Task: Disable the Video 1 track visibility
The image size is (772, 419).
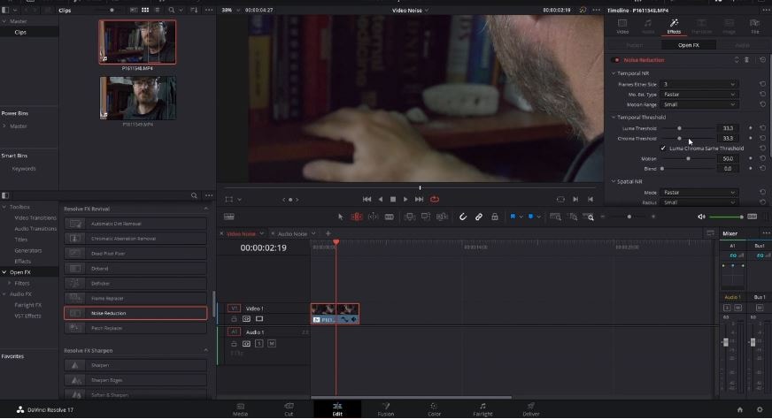Action: (x=259, y=319)
